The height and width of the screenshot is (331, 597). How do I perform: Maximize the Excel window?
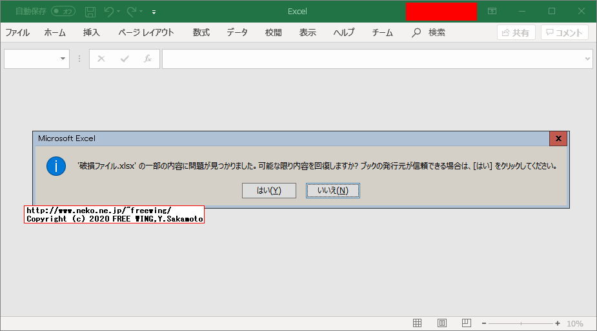(x=552, y=11)
